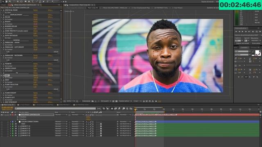Viewport: 262px width, 147px height.
Task: Toggle fx switch for RELAX effect
Action: (4, 17)
